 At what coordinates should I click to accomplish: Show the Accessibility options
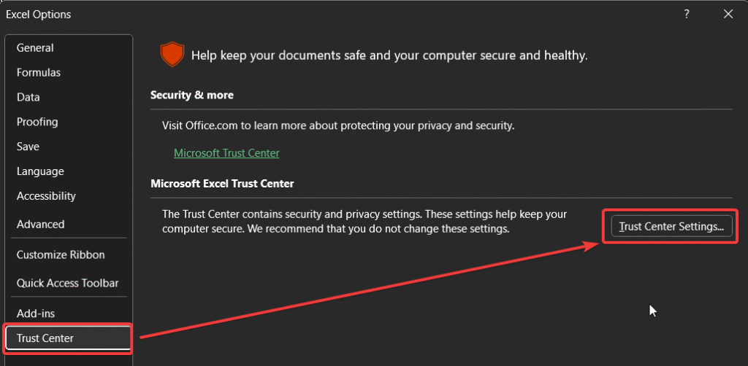46,196
